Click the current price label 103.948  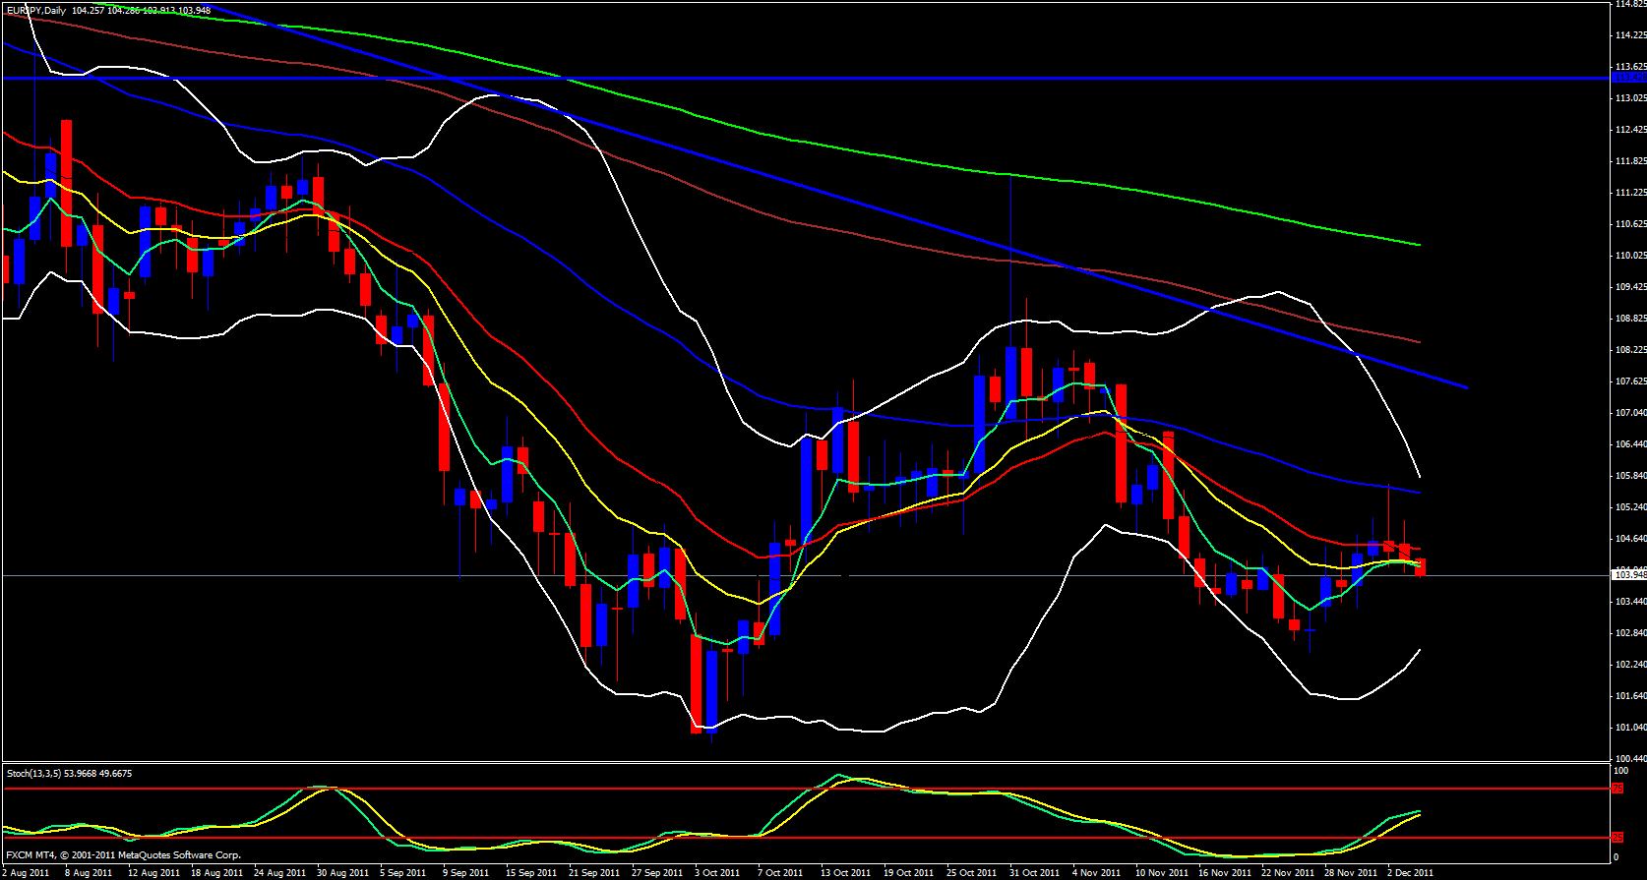tap(1629, 574)
